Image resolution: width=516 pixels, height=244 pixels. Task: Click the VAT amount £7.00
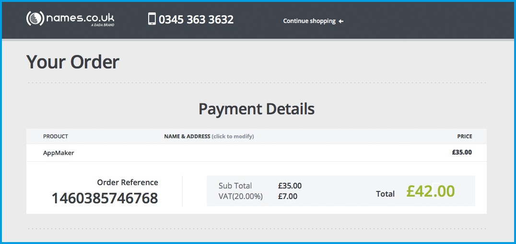click(x=288, y=196)
